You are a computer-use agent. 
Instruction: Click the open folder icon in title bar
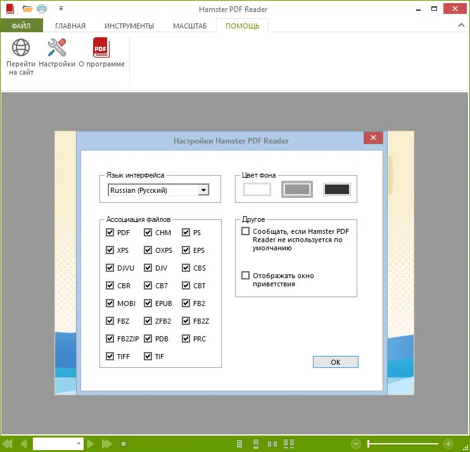click(x=27, y=9)
